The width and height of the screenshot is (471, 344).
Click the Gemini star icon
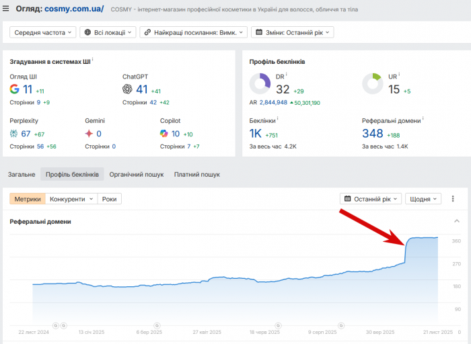pos(89,134)
